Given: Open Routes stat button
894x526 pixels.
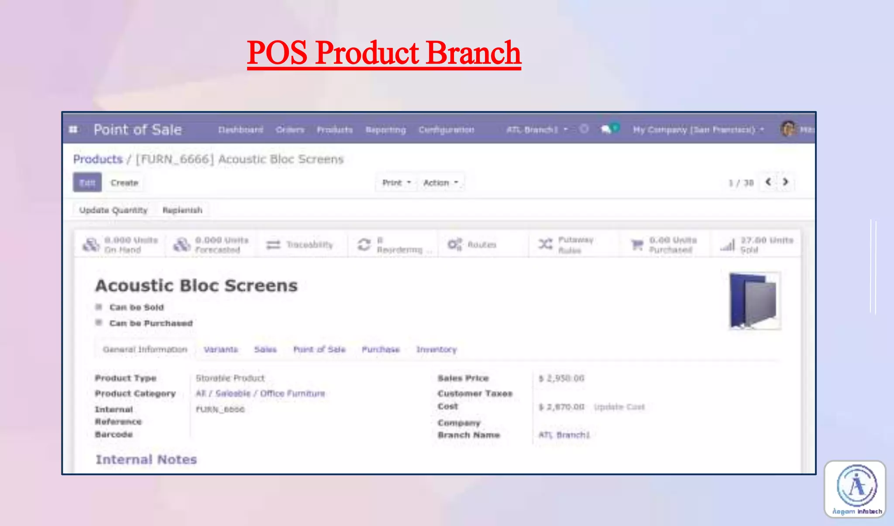Looking at the screenshot, I should 484,245.
